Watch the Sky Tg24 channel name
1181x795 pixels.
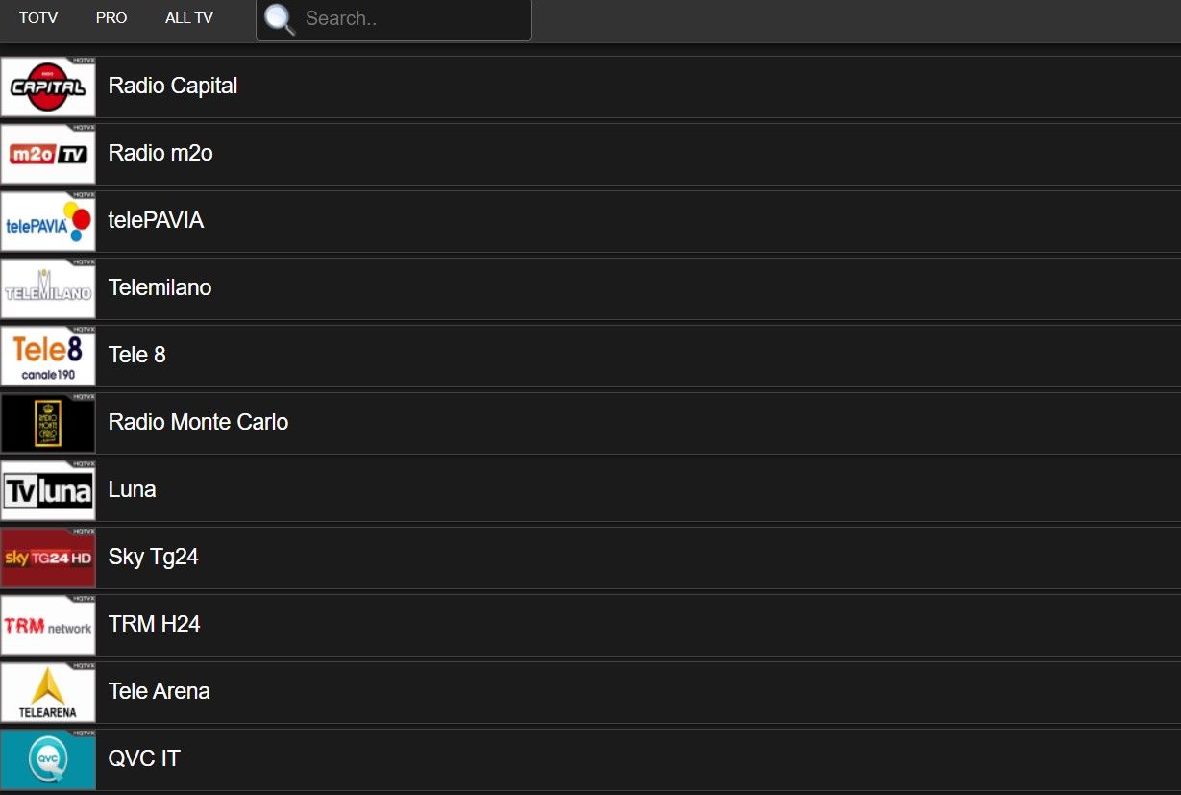(x=154, y=557)
